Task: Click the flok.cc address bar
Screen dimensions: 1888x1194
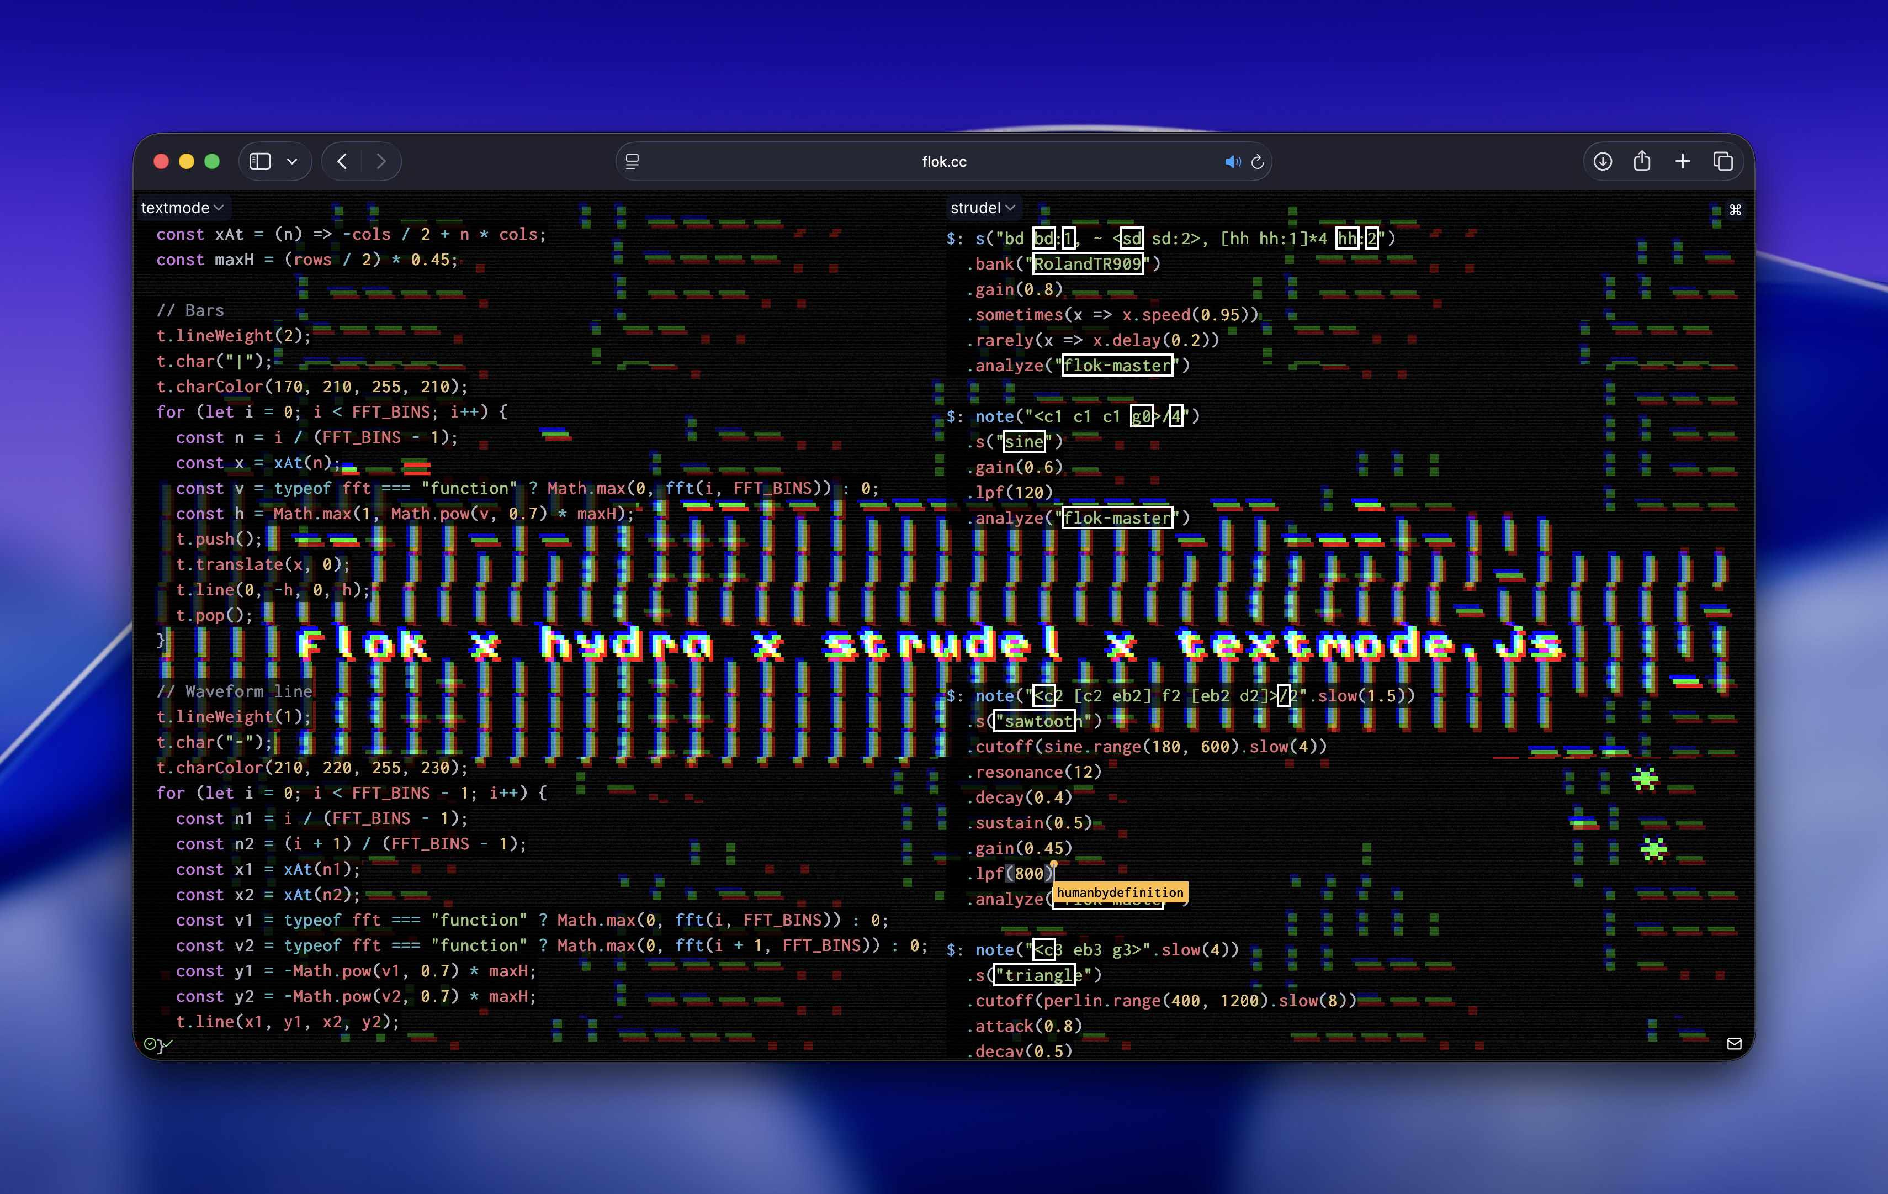Action: pos(944,162)
